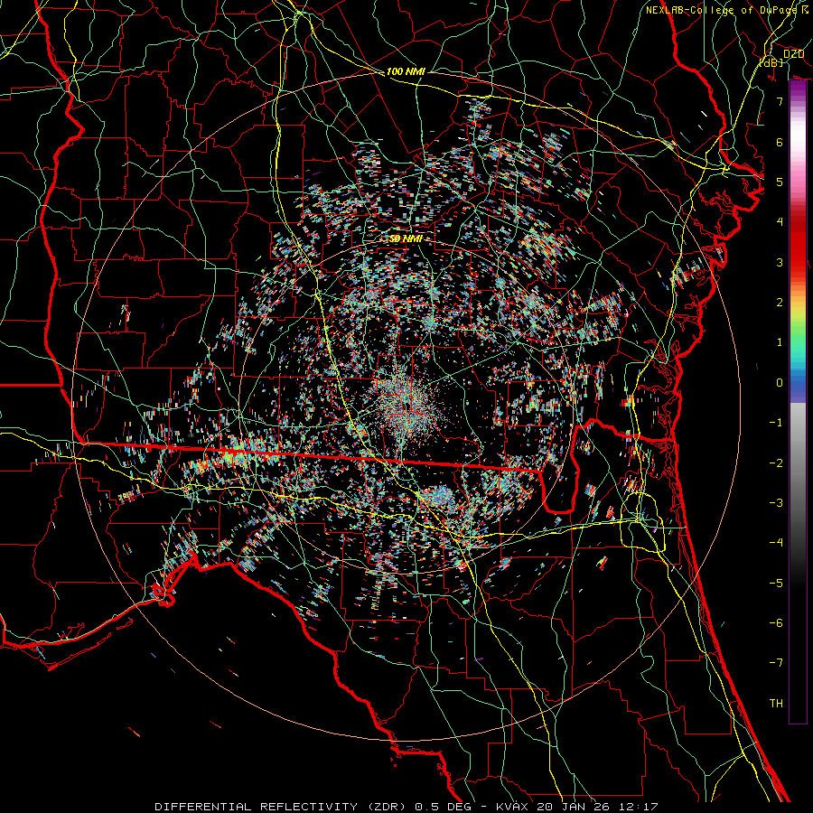The height and width of the screenshot is (813, 813).
Task: Click the -4 value on the color scale
Action: click(x=776, y=543)
